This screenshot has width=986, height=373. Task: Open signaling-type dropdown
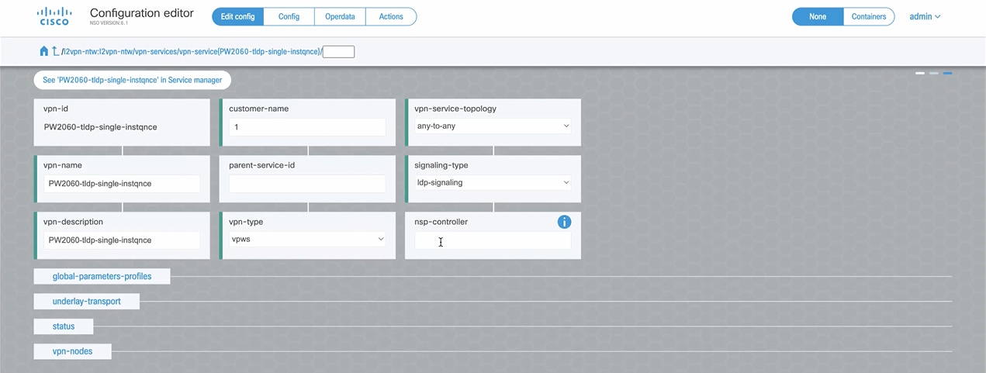(493, 183)
